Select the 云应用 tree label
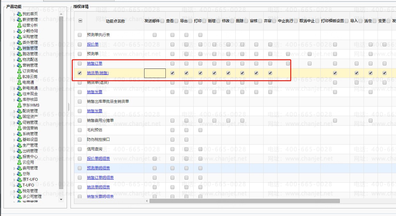Screen dimensions: 396x216 28,162
